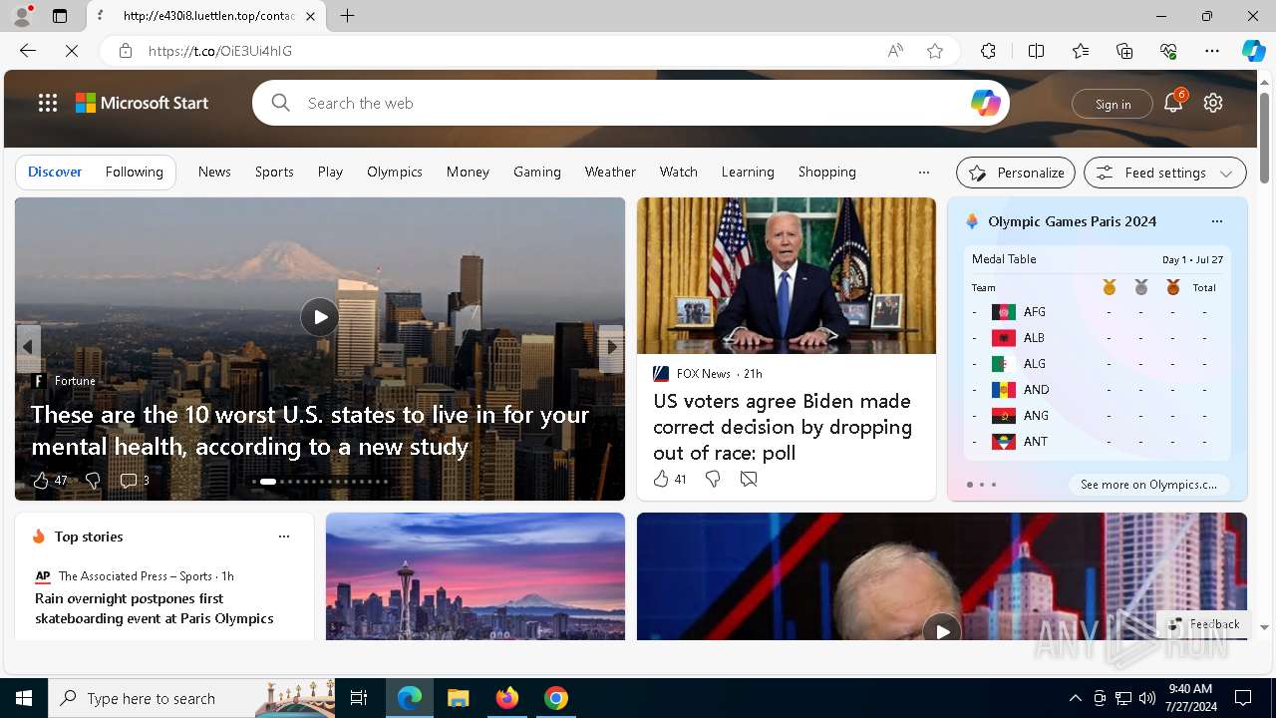Open Browser essentials heart icon
The image size is (1276, 718).
pos(1168,51)
